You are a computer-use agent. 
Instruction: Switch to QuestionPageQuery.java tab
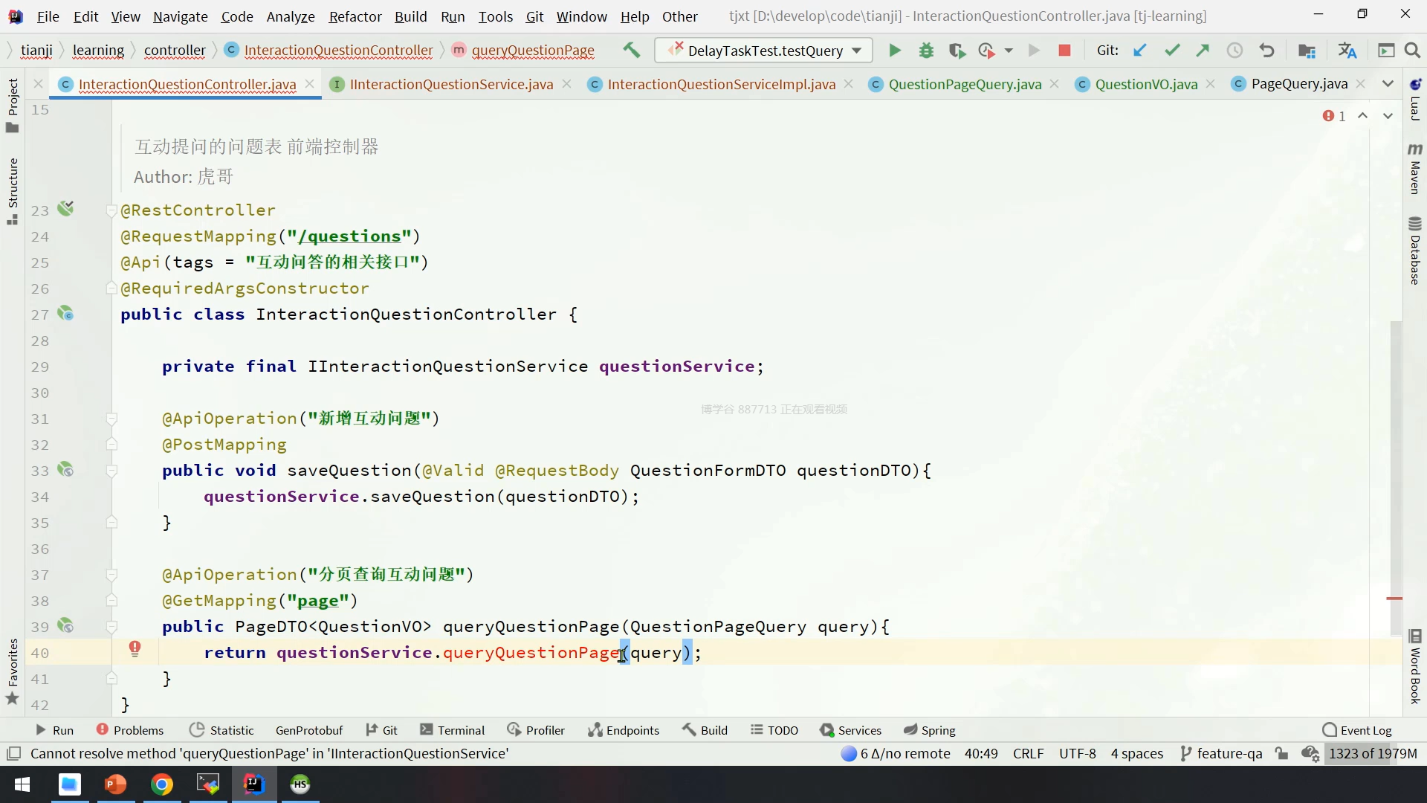point(964,84)
